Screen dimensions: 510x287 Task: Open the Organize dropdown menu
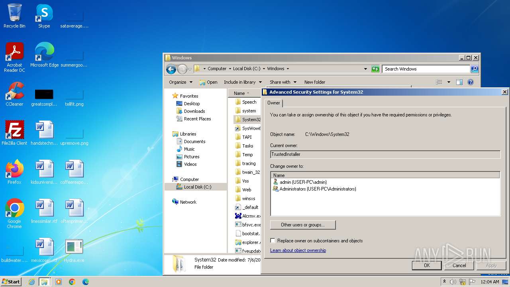[180, 82]
